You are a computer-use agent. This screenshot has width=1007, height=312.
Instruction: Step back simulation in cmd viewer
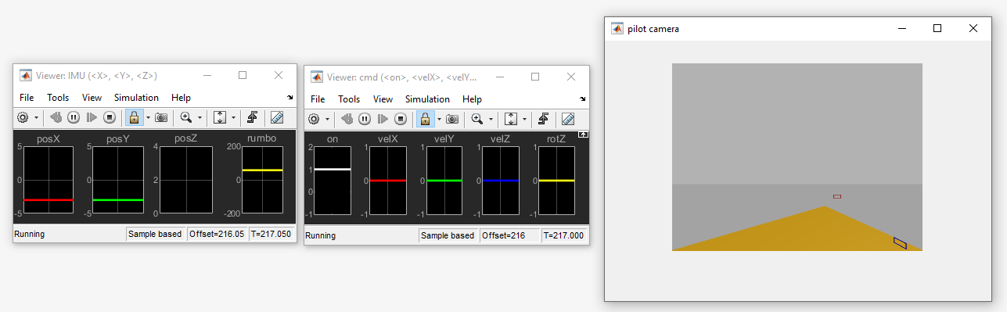click(347, 119)
